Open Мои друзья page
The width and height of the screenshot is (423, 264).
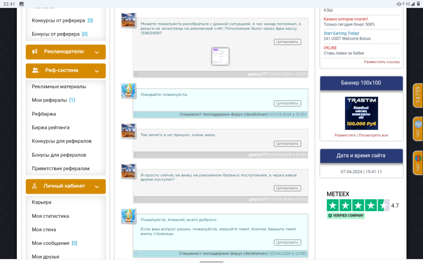pyautogui.click(x=45, y=257)
